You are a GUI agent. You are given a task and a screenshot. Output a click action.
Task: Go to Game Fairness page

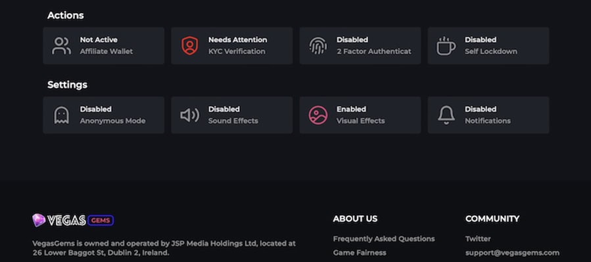pos(360,253)
